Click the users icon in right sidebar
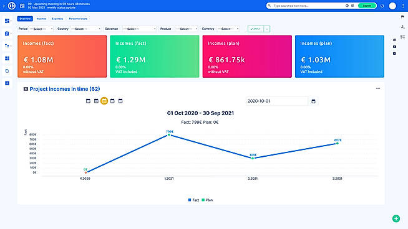The image size is (408, 229). (402, 27)
